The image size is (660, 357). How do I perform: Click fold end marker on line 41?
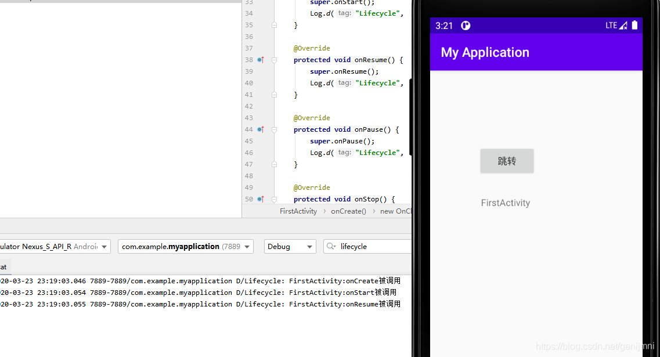(274, 95)
